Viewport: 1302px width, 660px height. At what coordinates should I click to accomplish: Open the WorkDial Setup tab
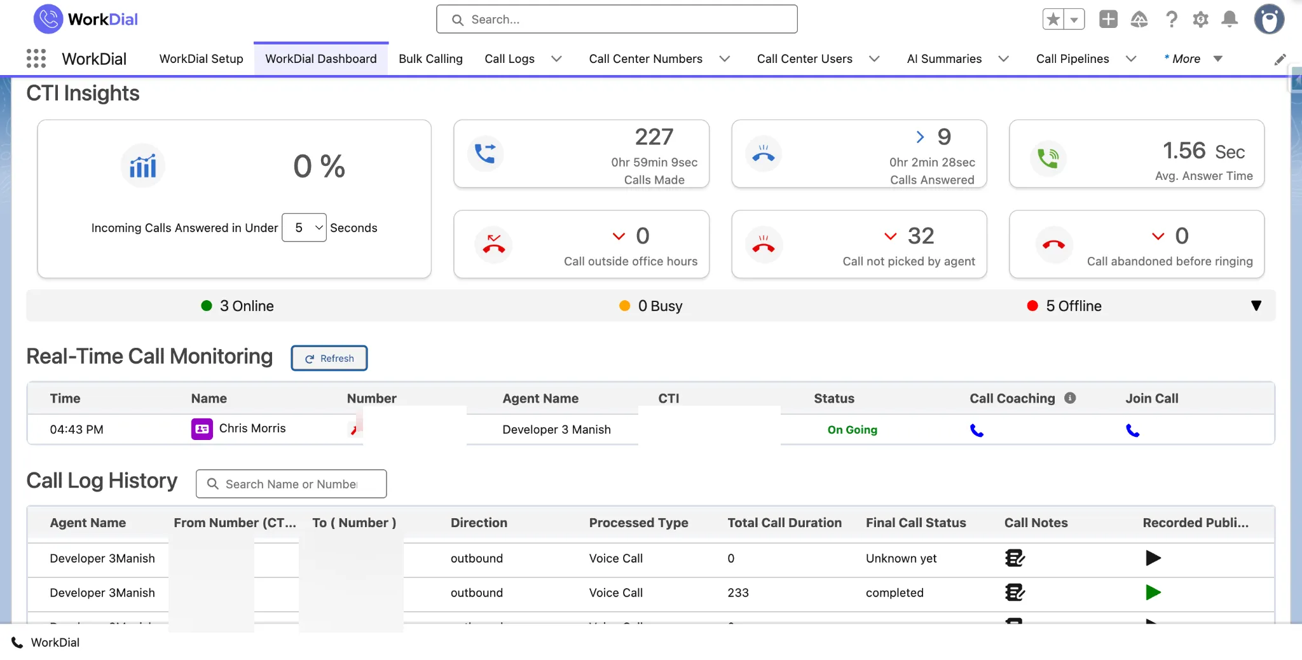tap(201, 58)
